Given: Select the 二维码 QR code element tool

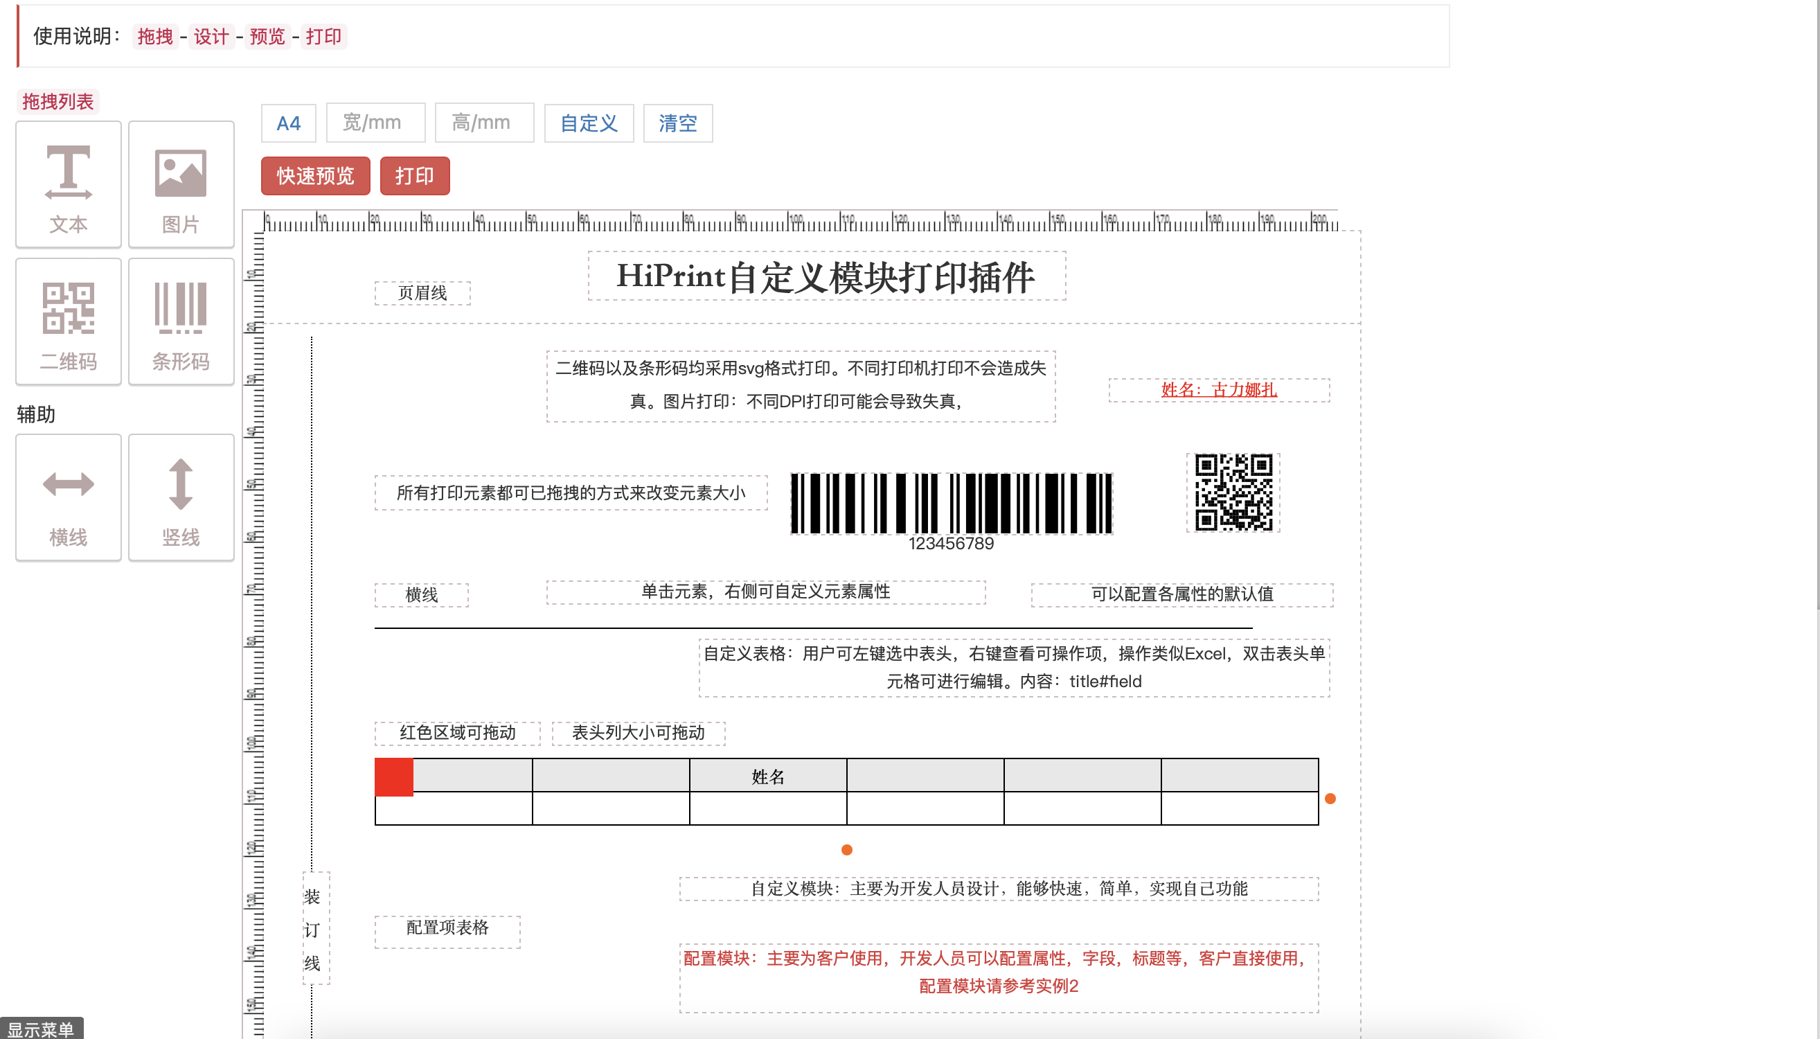Looking at the screenshot, I should 69,322.
